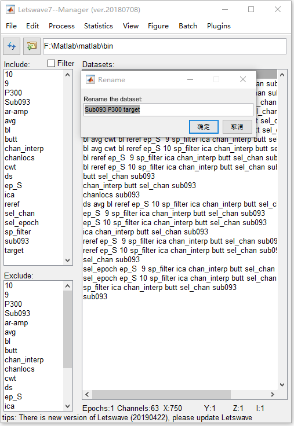The height and width of the screenshot is (426, 294).
Task: Select 'ds' in Exclude list
Action: coord(9,387)
